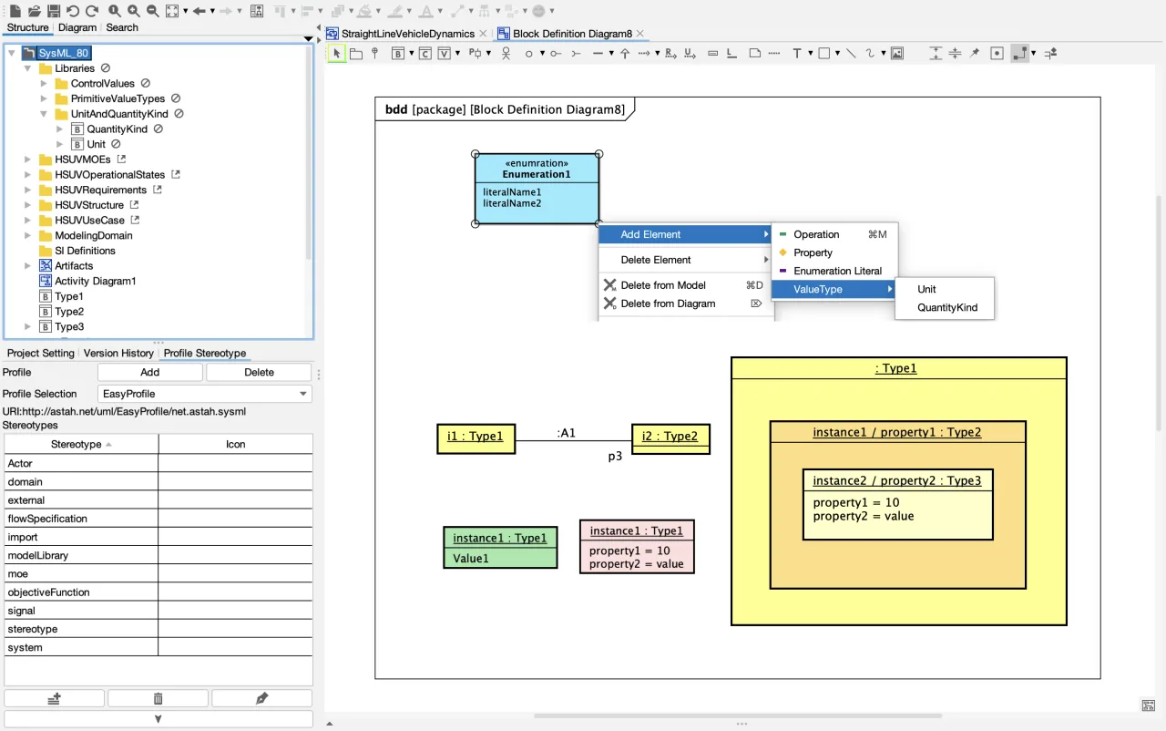Collapse the Libraries folder
The width and height of the screenshot is (1166, 731).
coord(27,68)
